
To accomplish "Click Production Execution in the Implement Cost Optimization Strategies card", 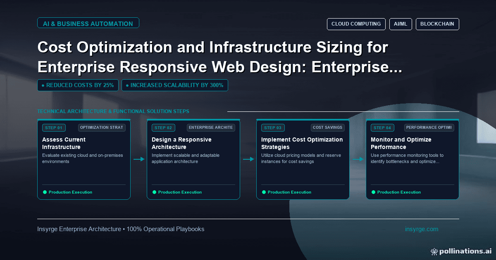I will pyautogui.click(x=289, y=192).
